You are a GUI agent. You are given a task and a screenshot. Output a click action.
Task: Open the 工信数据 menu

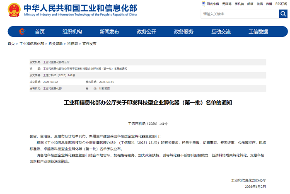point(258,32)
